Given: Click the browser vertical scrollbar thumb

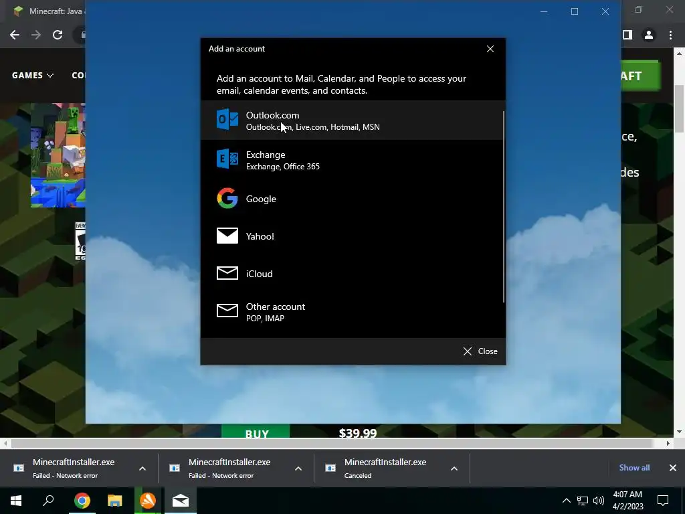Looking at the screenshot, I should [x=679, y=108].
